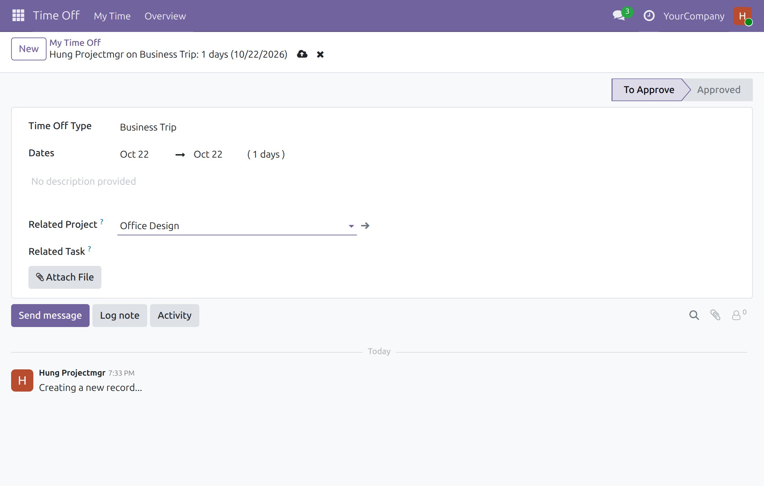Click the 7:33 PM message timestamp
This screenshot has width=764, height=486.
(121, 373)
